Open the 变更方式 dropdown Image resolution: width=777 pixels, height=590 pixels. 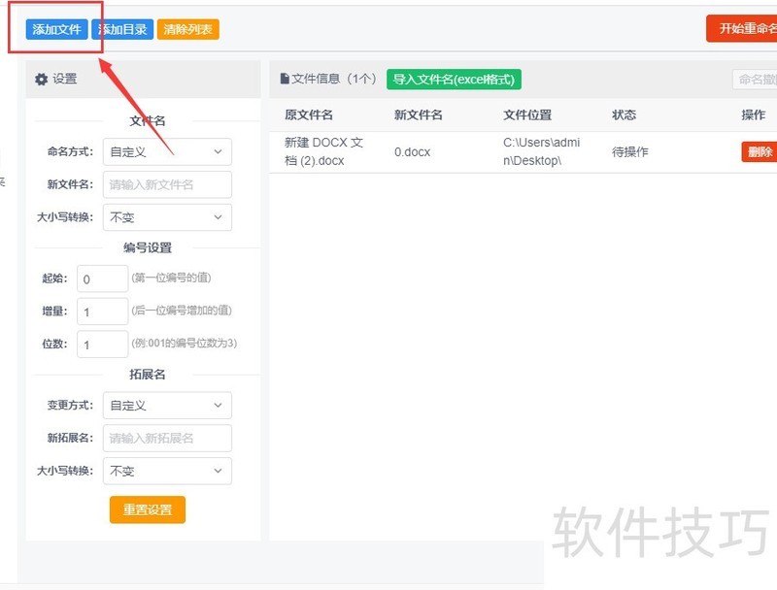[x=167, y=406]
